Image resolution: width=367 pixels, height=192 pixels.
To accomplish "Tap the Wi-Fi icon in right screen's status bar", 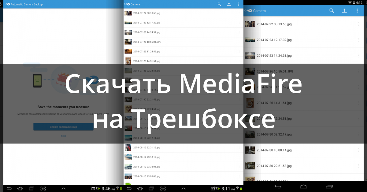I will click(x=350, y=2).
